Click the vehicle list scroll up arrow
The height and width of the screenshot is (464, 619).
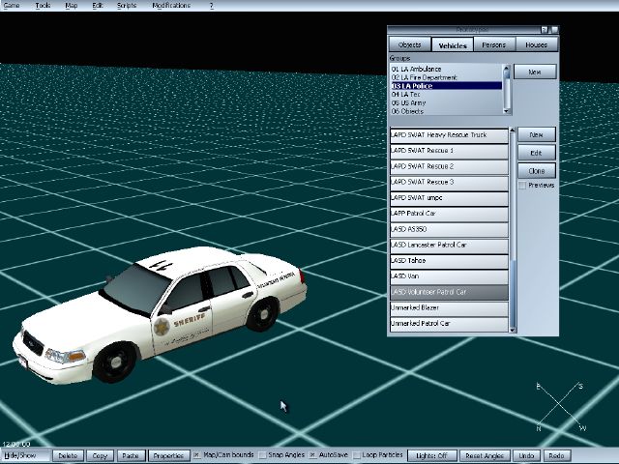click(x=513, y=130)
